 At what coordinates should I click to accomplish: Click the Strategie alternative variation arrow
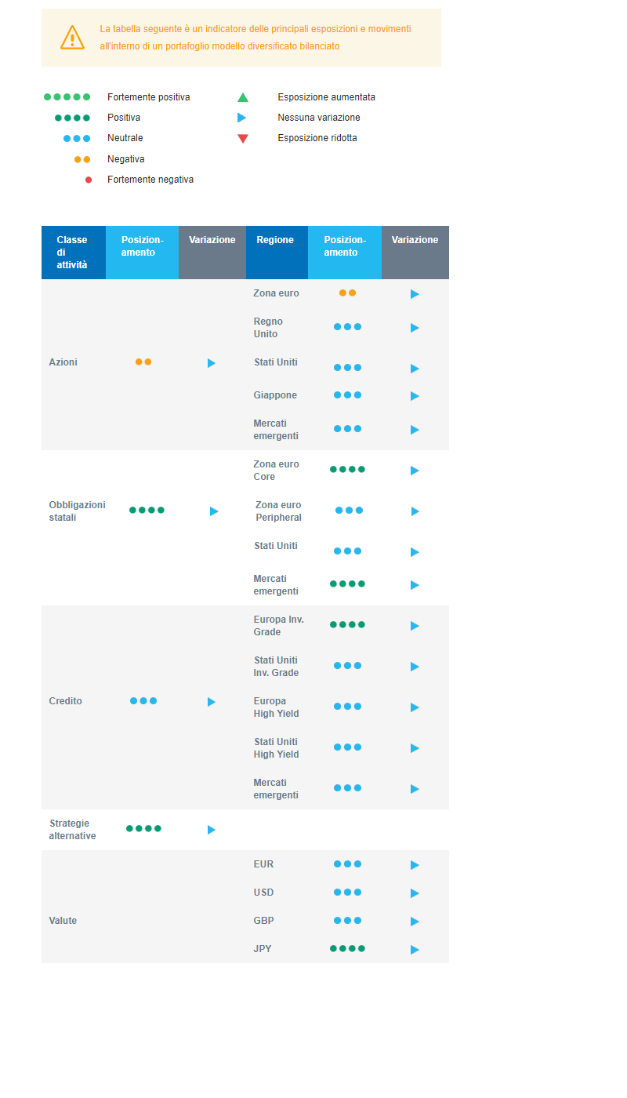tap(212, 830)
